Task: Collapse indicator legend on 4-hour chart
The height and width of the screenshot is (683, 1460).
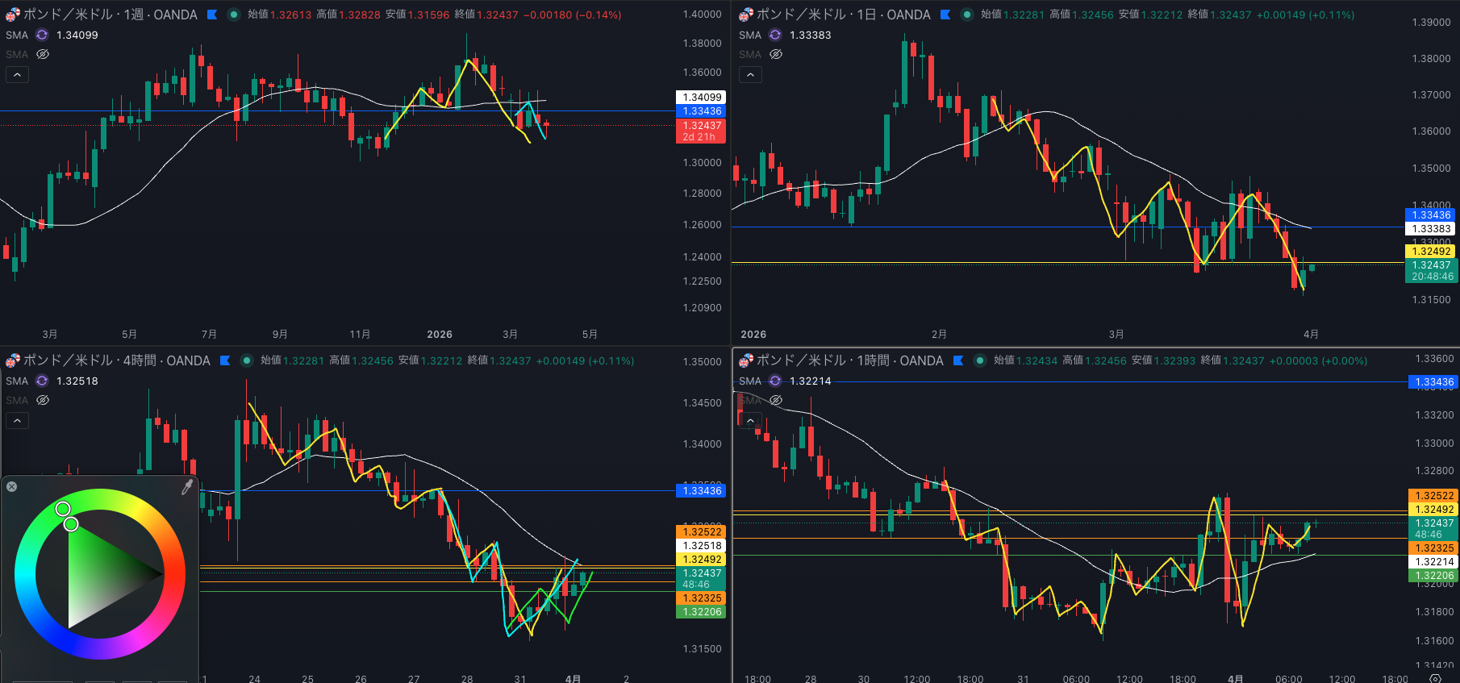Action: pyautogui.click(x=17, y=420)
